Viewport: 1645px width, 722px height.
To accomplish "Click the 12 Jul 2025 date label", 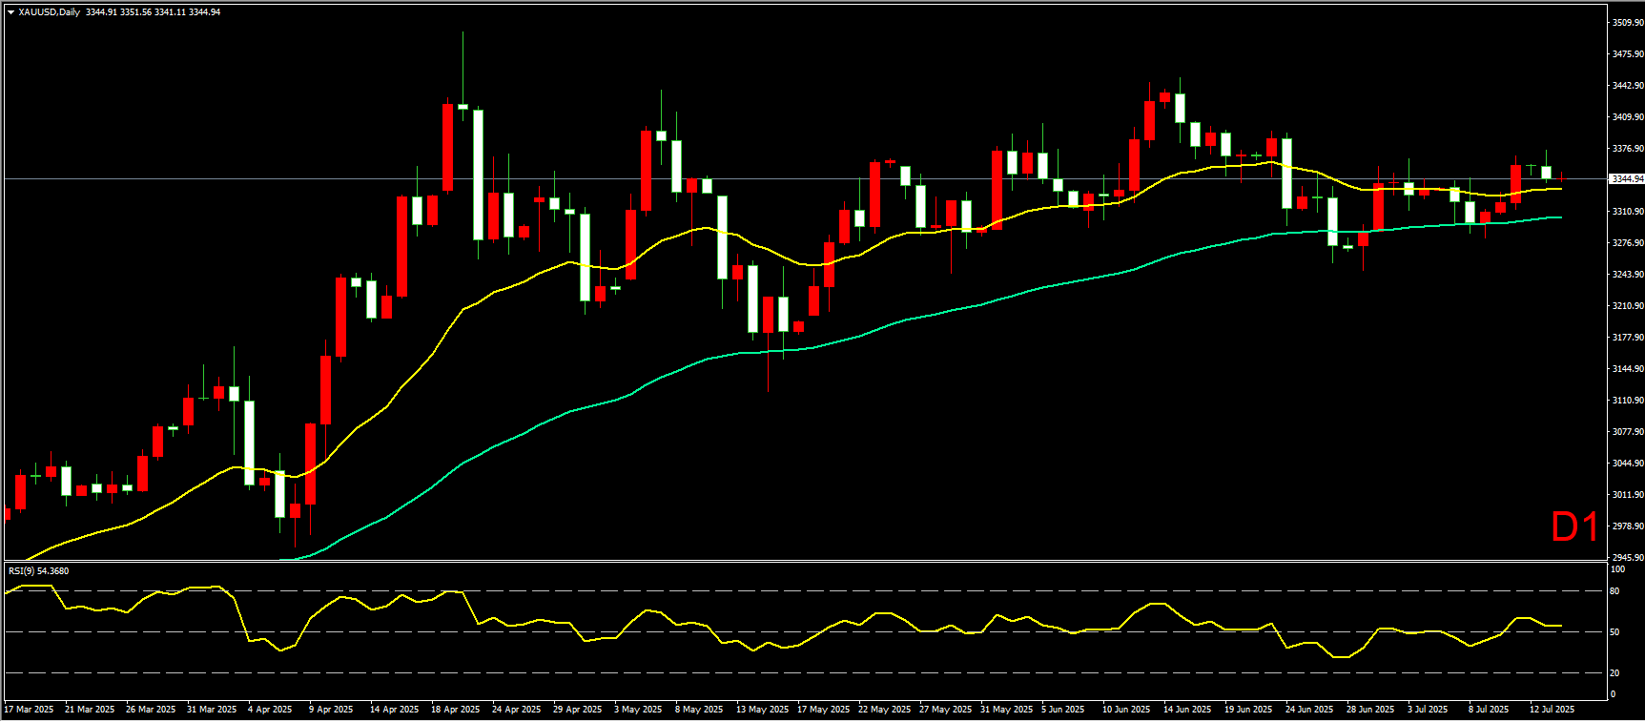I will [x=1552, y=710].
